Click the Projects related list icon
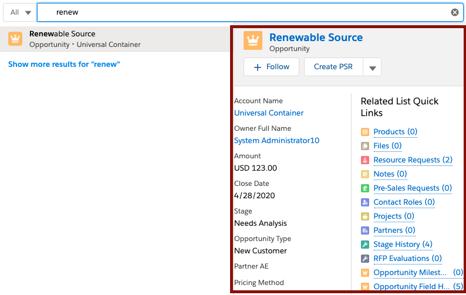This screenshot has height=295, width=466. coord(365,216)
